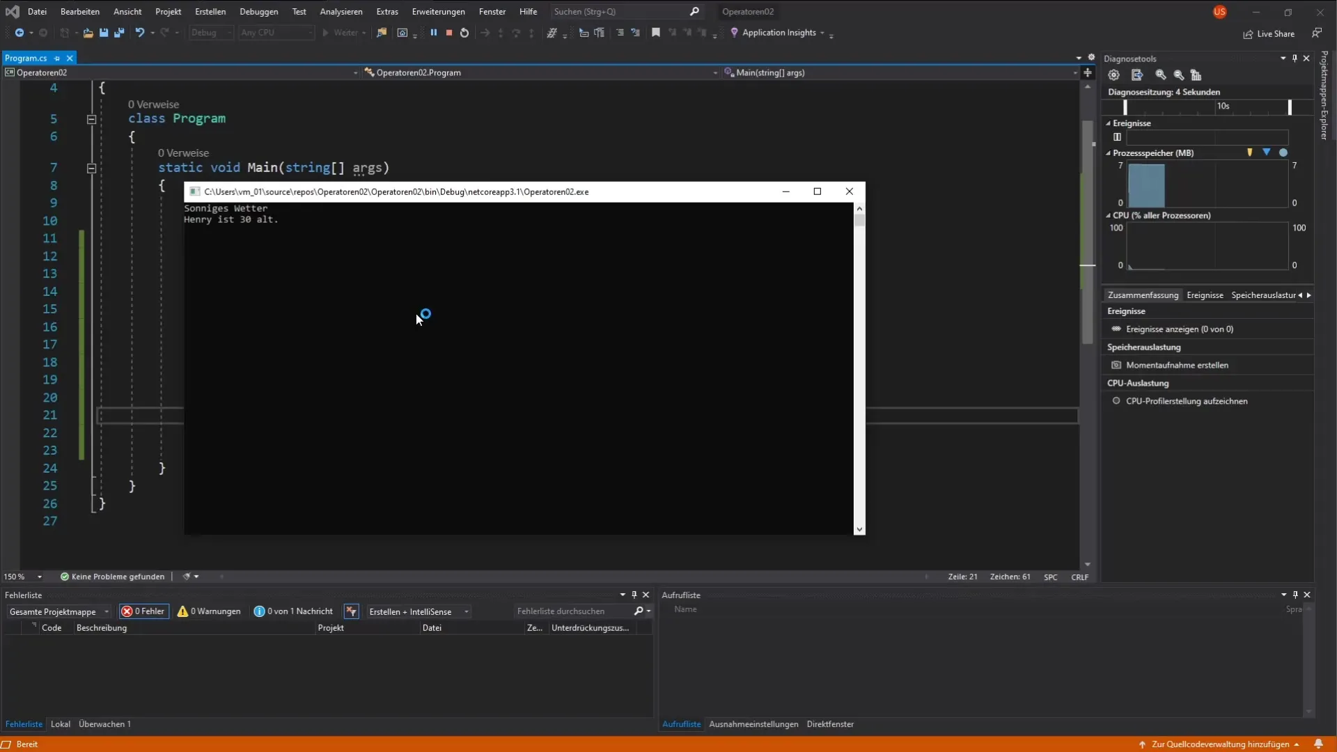
Task: Open the Debuggen menu
Action: pos(258,12)
